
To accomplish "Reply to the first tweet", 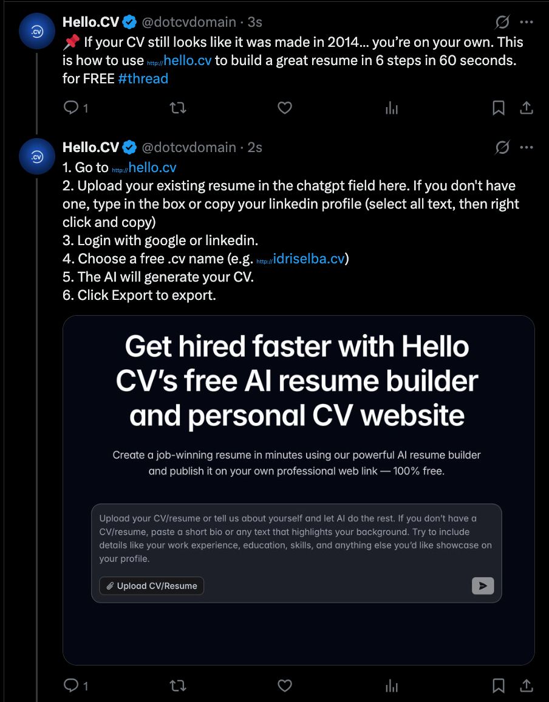I will click(x=72, y=108).
